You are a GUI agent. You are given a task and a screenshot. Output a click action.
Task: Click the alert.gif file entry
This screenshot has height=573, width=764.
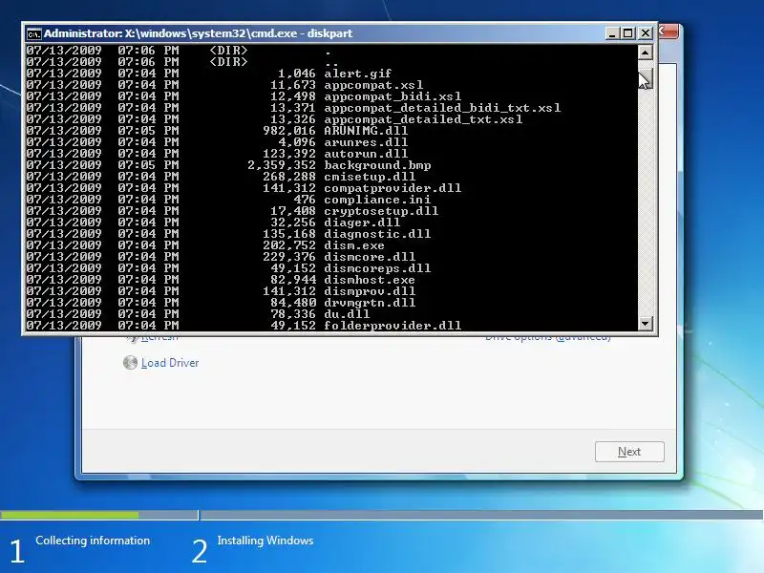tap(357, 74)
